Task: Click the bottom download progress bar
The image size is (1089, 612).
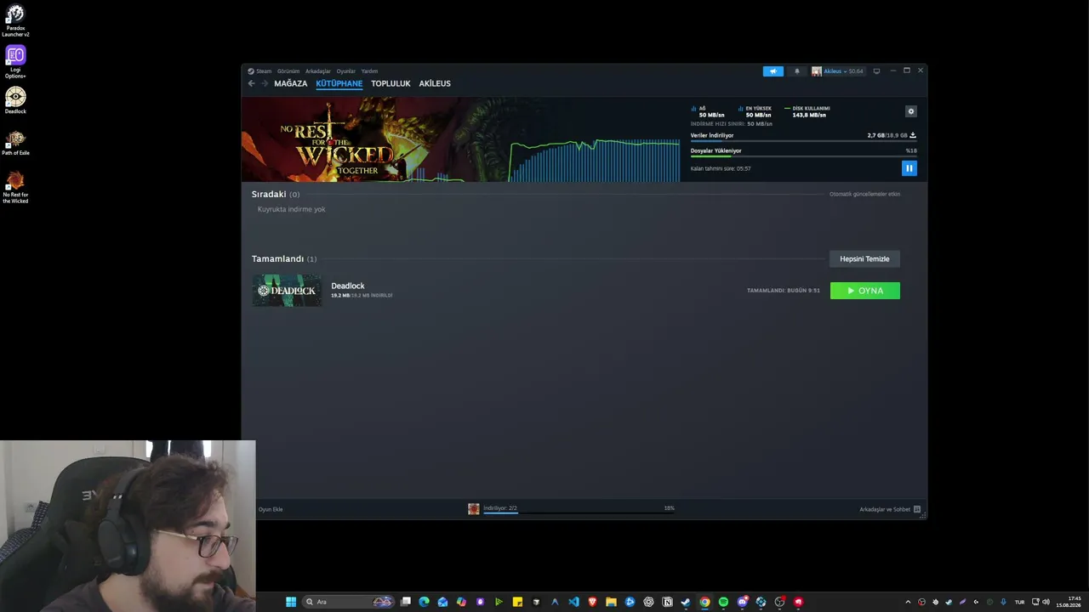Action: click(x=579, y=513)
